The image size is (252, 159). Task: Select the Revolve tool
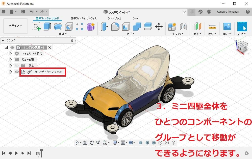58,26
